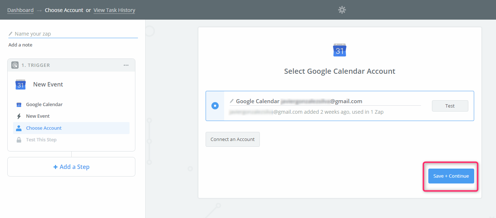Click the lock icon by Test This Step
496x218 pixels.
pyautogui.click(x=19, y=140)
